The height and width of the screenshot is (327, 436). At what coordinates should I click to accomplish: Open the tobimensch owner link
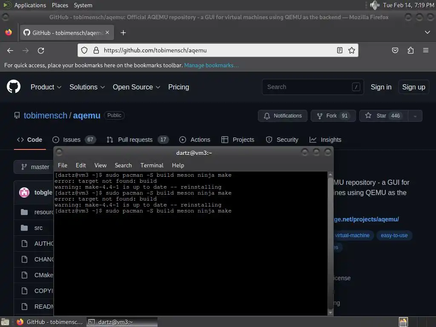point(45,115)
